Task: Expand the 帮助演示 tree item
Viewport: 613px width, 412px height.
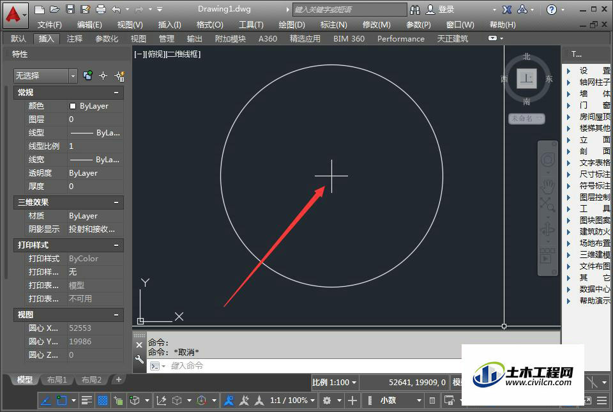Action: [x=569, y=301]
